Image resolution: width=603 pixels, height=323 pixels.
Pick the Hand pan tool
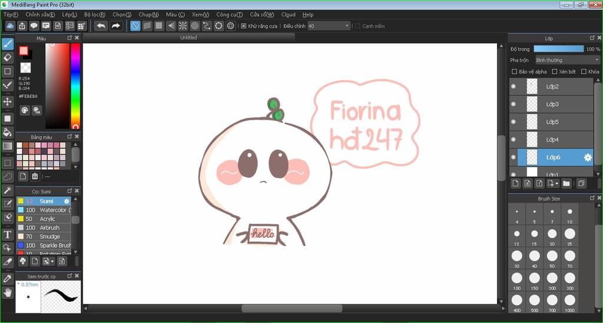tap(8, 292)
